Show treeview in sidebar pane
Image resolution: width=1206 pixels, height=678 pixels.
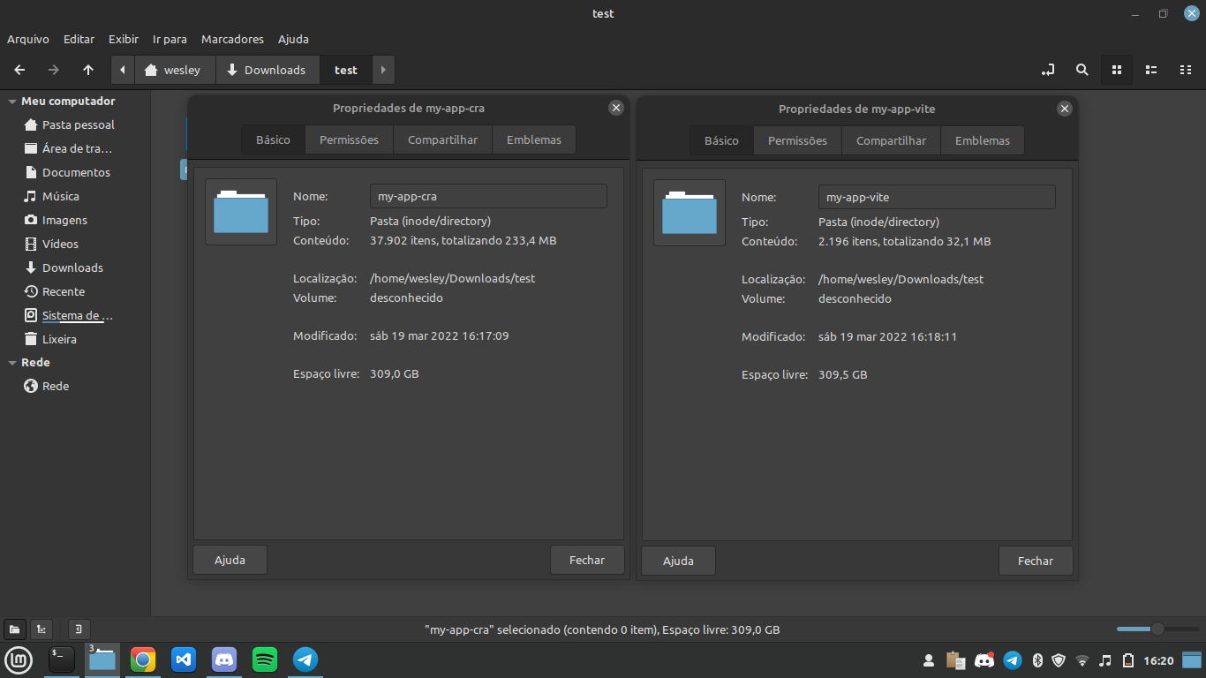[x=41, y=629]
